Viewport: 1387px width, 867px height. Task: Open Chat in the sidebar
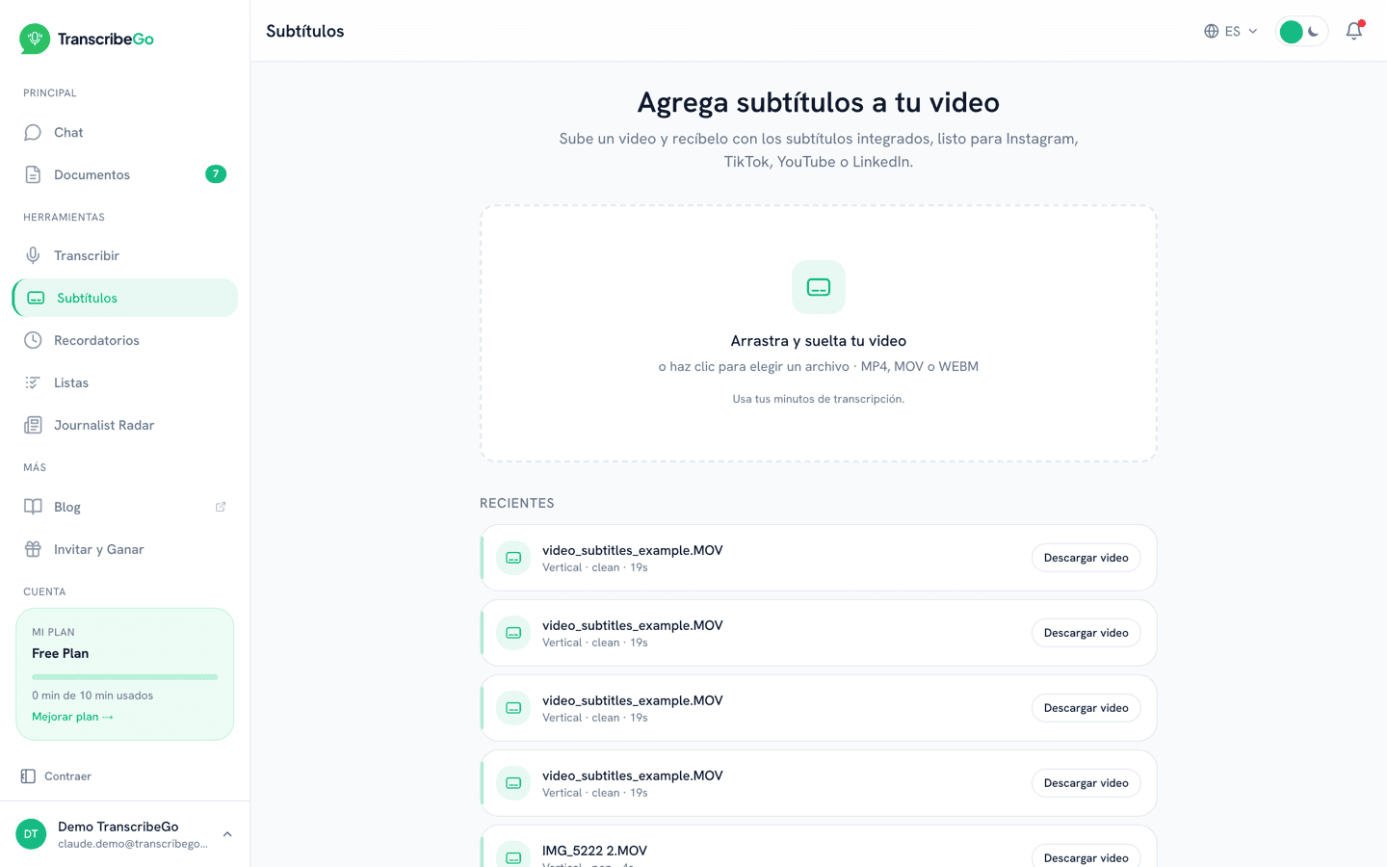[125, 132]
